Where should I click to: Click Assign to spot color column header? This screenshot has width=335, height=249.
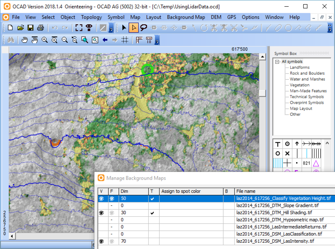(x=191, y=191)
